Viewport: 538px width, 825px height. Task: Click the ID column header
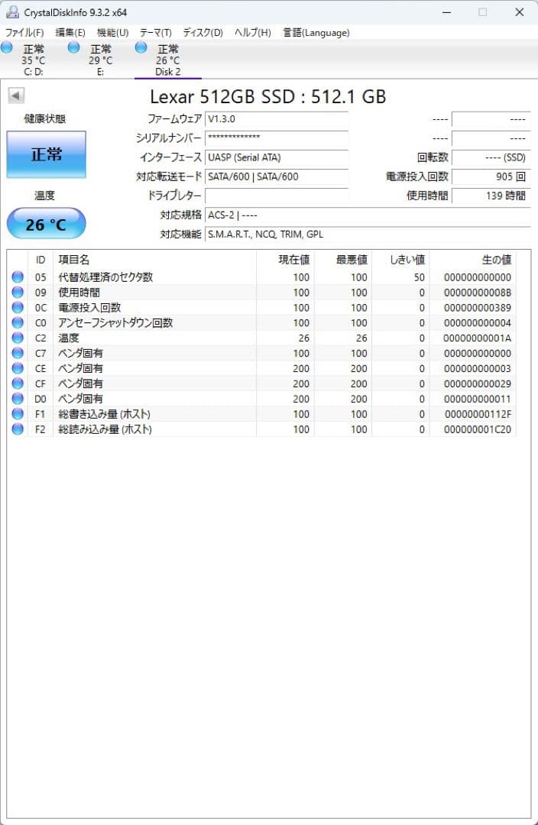point(40,260)
